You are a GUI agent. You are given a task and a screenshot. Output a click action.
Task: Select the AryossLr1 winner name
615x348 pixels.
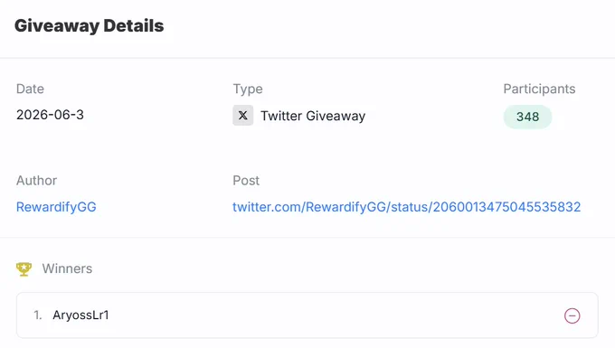80,315
